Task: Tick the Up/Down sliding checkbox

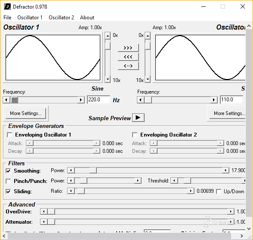Action: pyautogui.click(x=219, y=191)
